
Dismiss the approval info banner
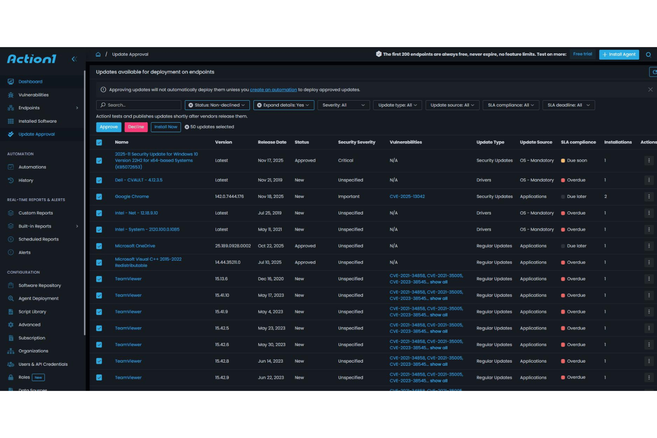coord(650,90)
